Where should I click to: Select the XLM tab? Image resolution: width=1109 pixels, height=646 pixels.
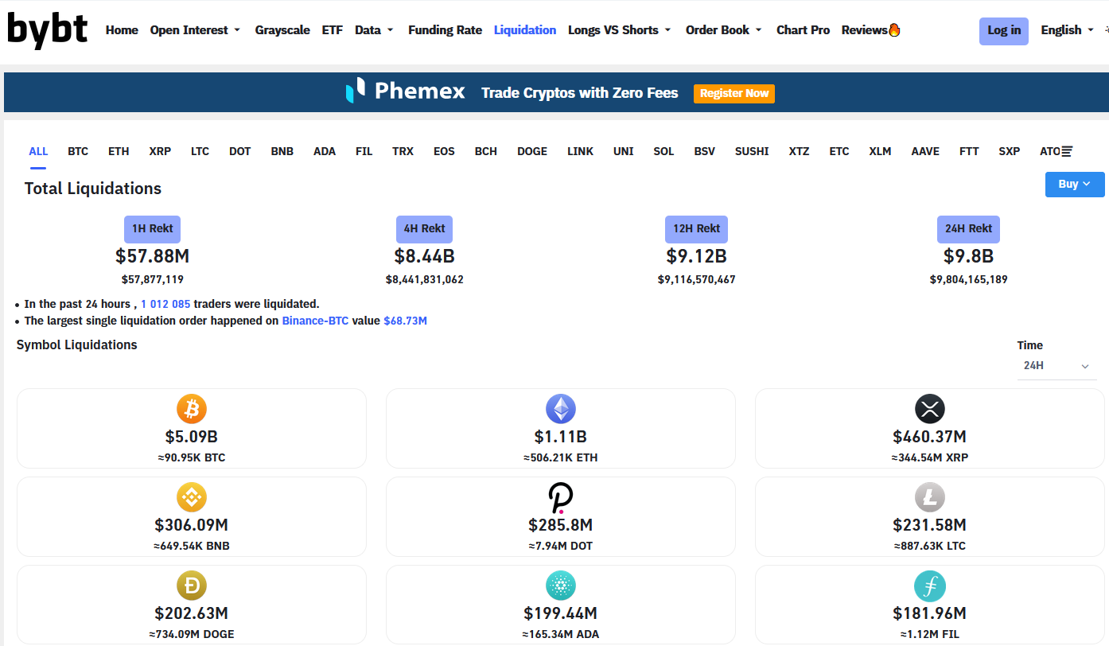(881, 151)
